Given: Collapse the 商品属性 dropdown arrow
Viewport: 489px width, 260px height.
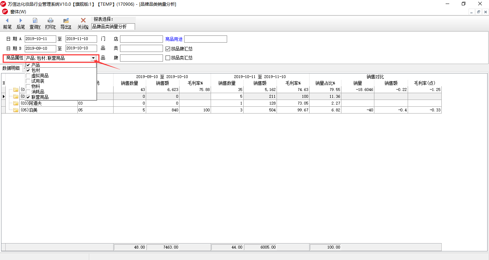Looking at the screenshot, I should pos(93,58).
